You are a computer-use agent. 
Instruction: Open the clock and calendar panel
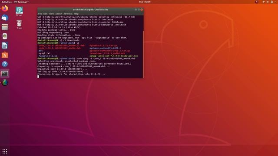coord(145,2)
